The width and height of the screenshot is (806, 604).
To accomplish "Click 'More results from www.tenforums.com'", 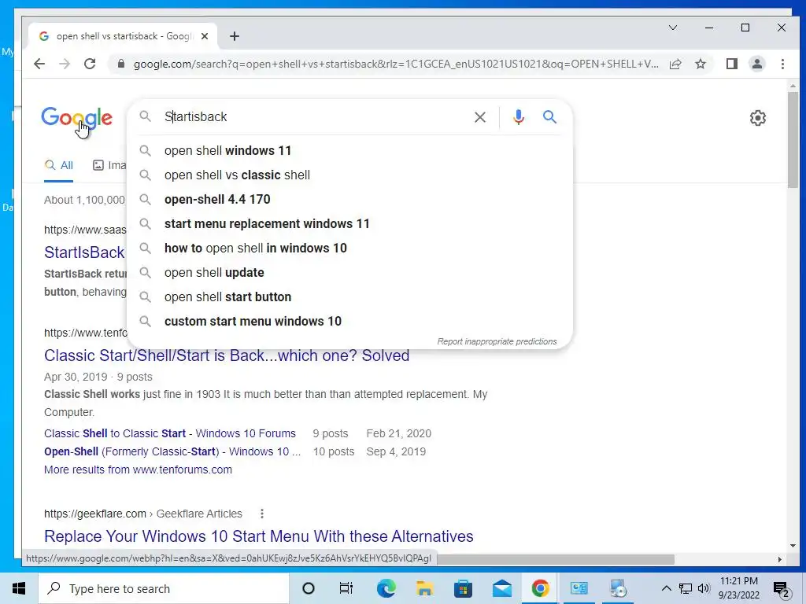I will pos(138,470).
